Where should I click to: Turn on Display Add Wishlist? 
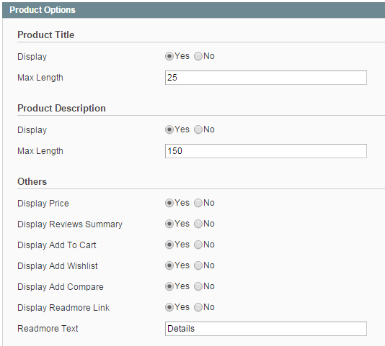point(169,265)
